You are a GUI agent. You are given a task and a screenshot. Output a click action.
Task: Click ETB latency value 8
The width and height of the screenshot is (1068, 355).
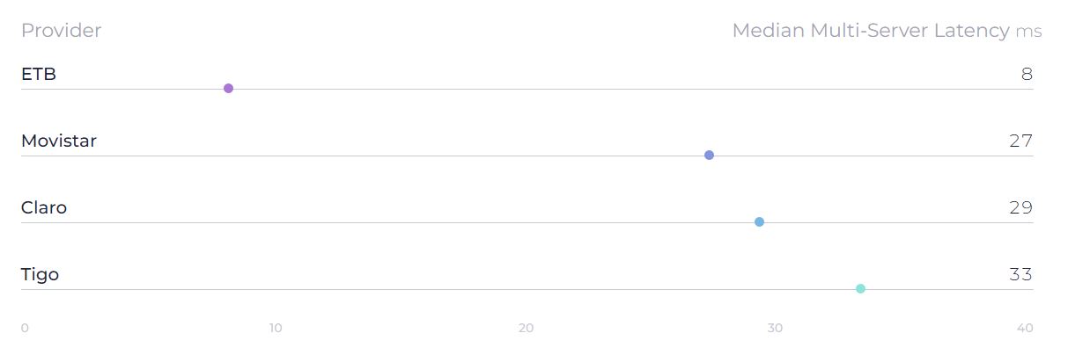(x=1027, y=74)
